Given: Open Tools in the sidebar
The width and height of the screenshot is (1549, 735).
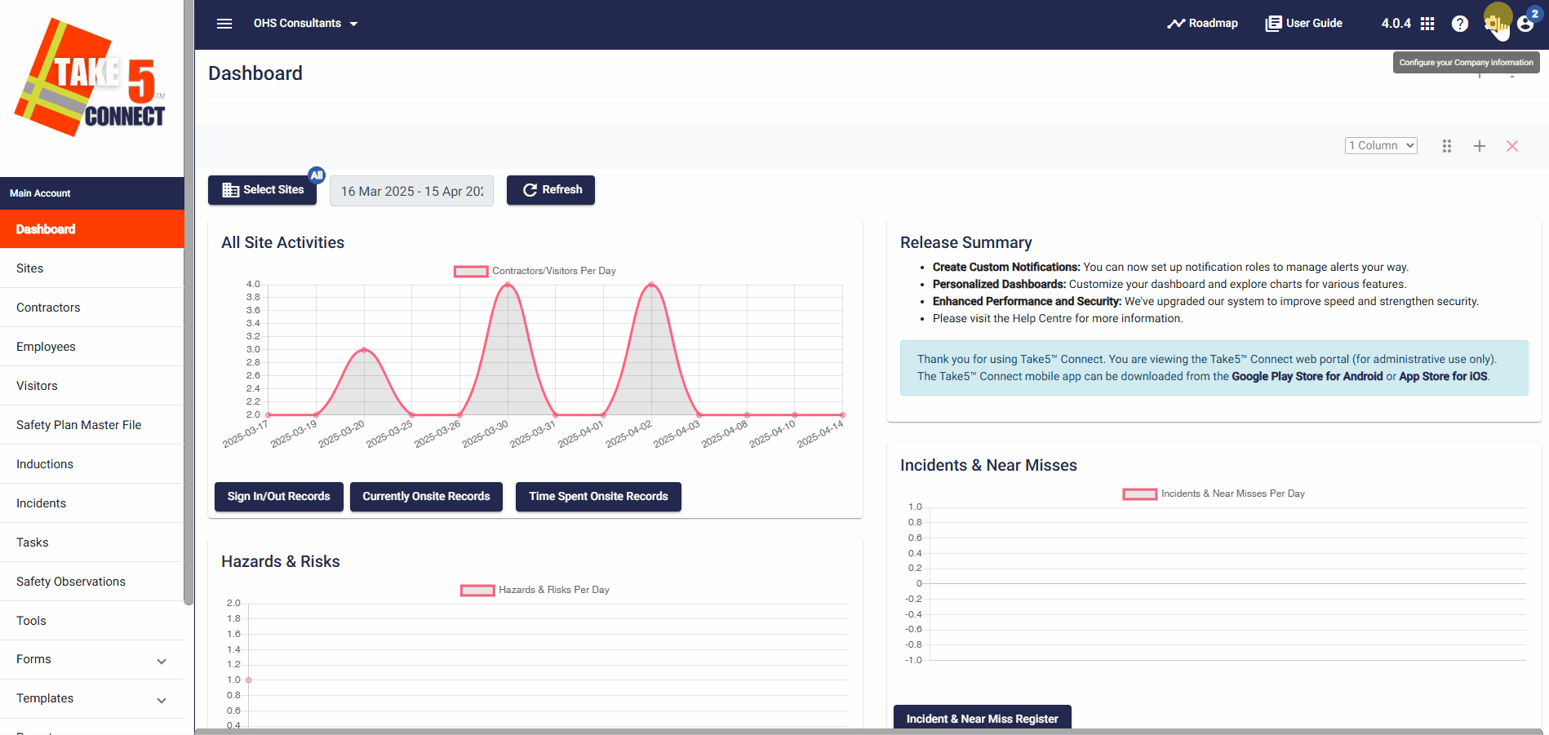Looking at the screenshot, I should (x=92, y=621).
